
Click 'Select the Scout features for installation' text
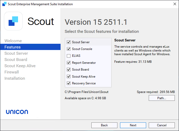point(102,32)
